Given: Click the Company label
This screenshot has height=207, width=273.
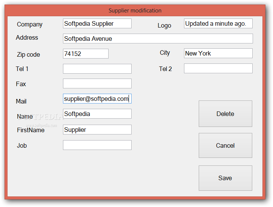Looking at the screenshot, I should coord(29,25).
